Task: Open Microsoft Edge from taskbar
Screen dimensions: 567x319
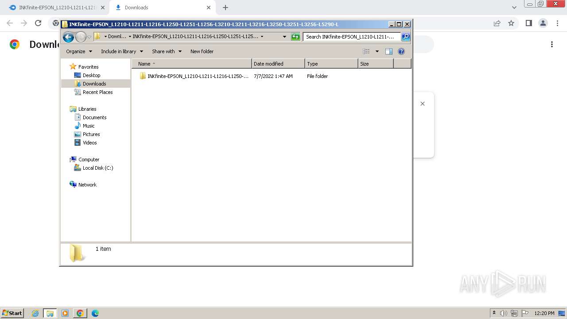Action: pyautogui.click(x=95, y=313)
